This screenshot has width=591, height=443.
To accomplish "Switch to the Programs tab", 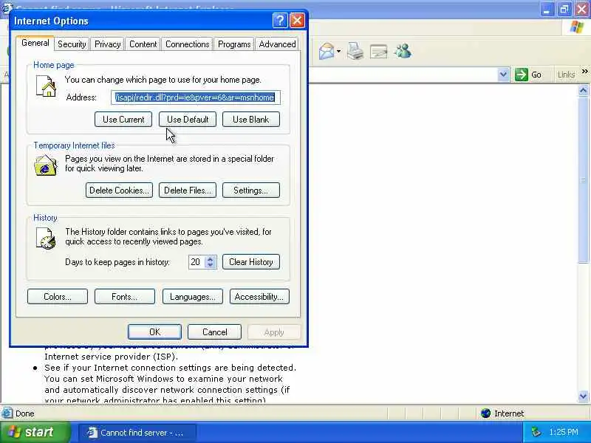I will coord(234,44).
